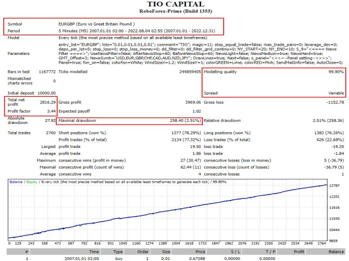Click the Type column header

112,252
